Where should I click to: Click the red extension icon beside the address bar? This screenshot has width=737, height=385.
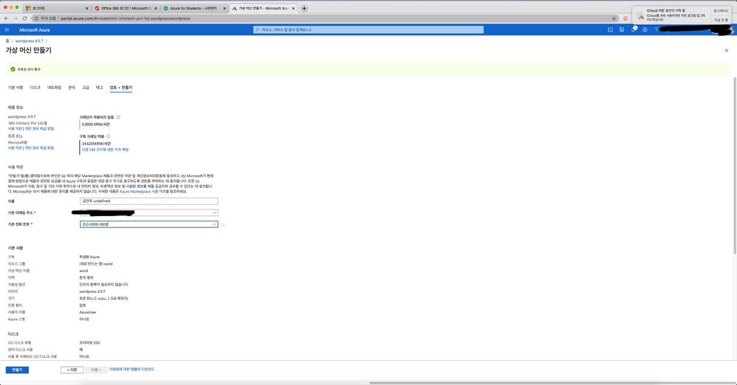[625, 19]
